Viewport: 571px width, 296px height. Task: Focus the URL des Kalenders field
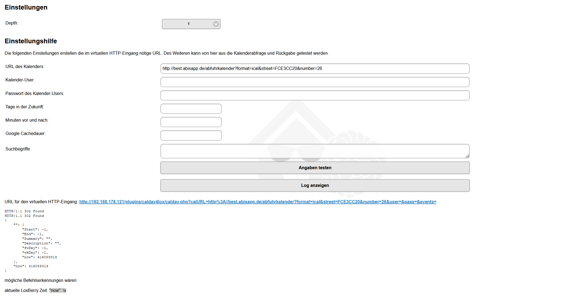(x=315, y=69)
